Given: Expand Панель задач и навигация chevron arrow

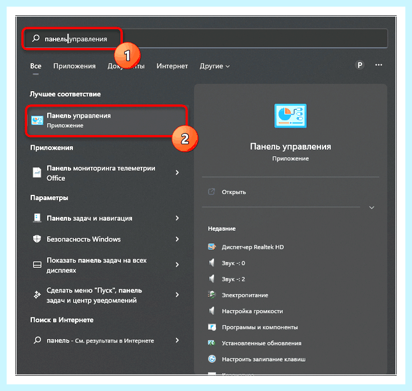Looking at the screenshot, I should [x=177, y=218].
